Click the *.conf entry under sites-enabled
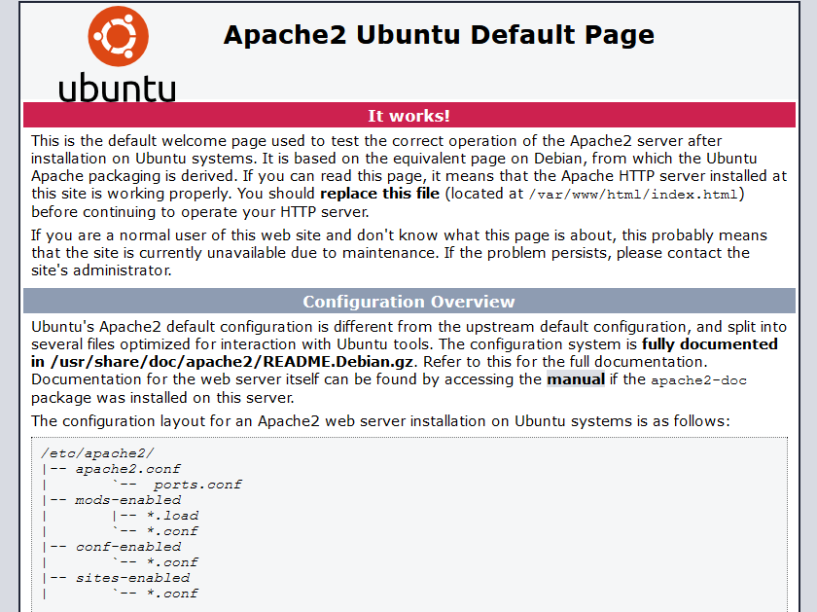 (x=172, y=594)
